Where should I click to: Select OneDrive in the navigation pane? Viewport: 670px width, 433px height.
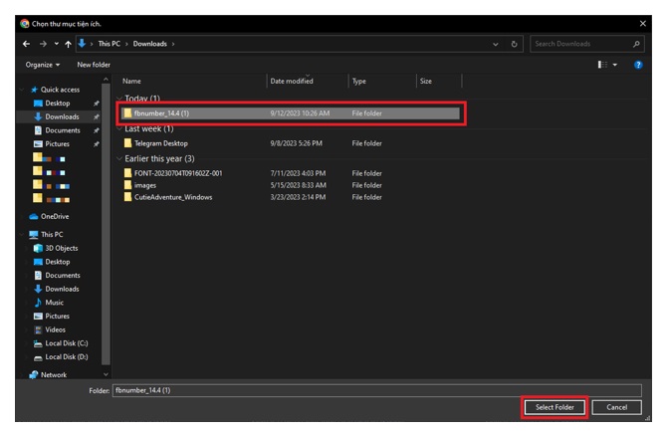[55, 216]
